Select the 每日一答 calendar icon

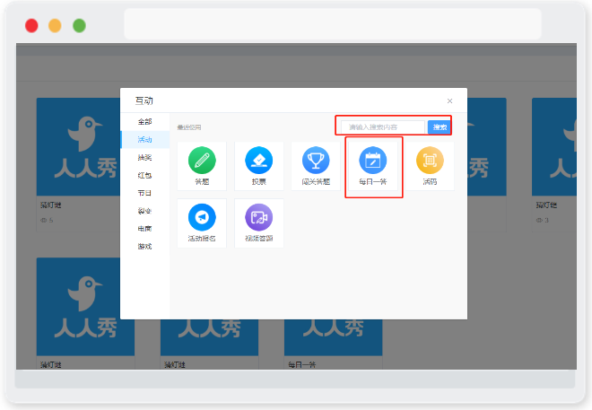(373, 161)
